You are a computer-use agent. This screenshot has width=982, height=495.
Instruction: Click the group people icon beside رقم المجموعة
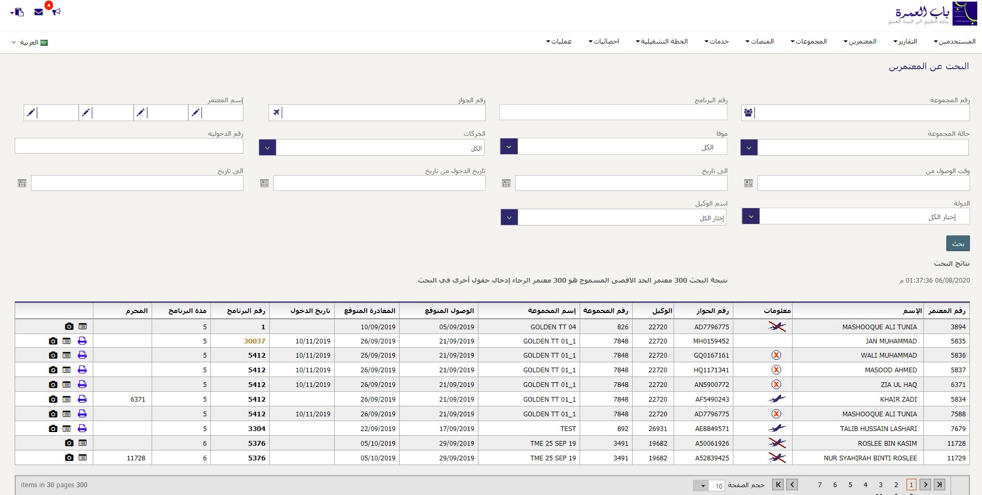point(749,112)
